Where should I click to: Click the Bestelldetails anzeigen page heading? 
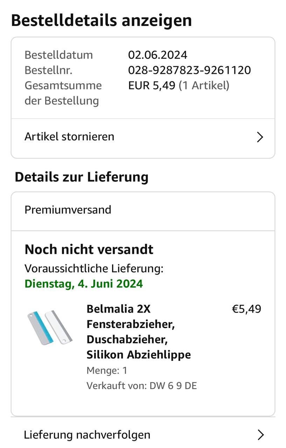(x=102, y=20)
